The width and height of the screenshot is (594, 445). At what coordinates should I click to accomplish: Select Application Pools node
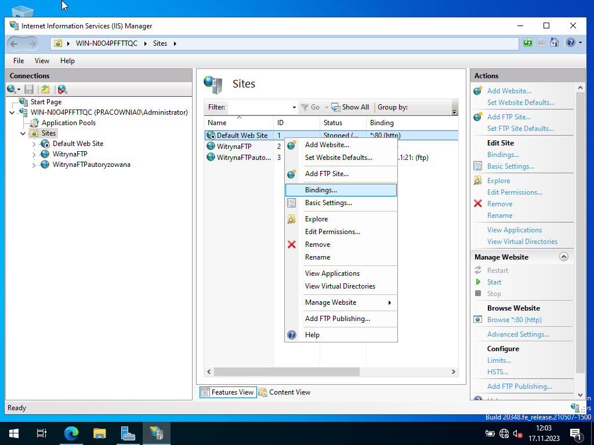[68, 123]
